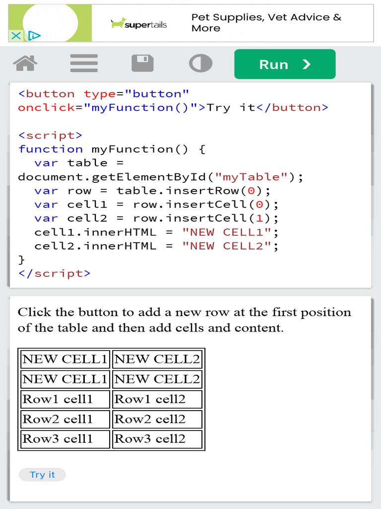381x509 pixels.
Task: Open the hamburger menu icon
Action: (x=84, y=63)
